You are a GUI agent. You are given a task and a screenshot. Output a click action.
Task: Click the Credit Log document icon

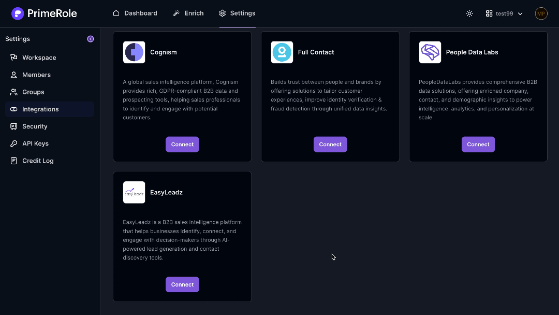point(13,161)
